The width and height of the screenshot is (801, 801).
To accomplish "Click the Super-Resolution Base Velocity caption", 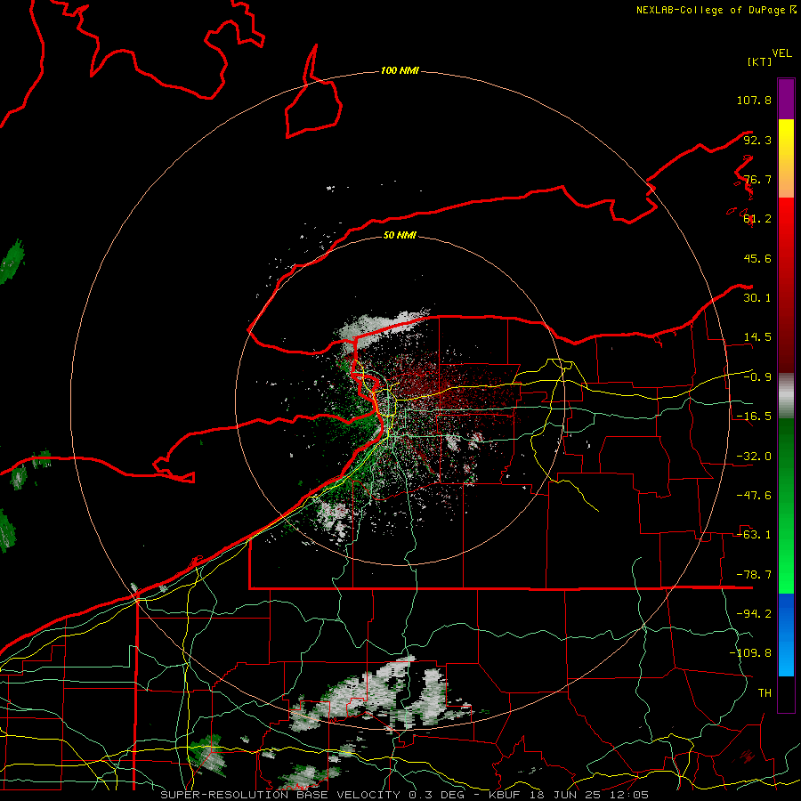I will (405, 795).
